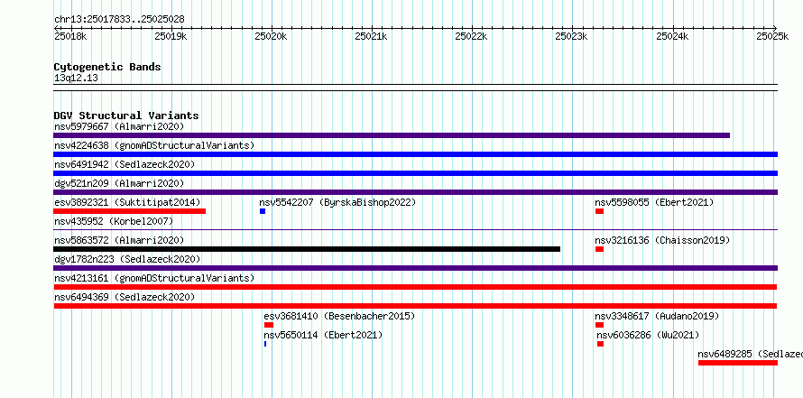Open nsv6494369 (Sedlazeck2020) label
The image size is (803, 398).
pyautogui.click(x=125, y=297)
